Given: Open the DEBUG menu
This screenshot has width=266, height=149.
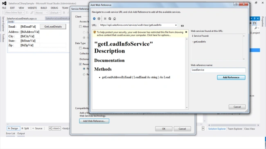Looking at the screenshot, I should [54, 8].
